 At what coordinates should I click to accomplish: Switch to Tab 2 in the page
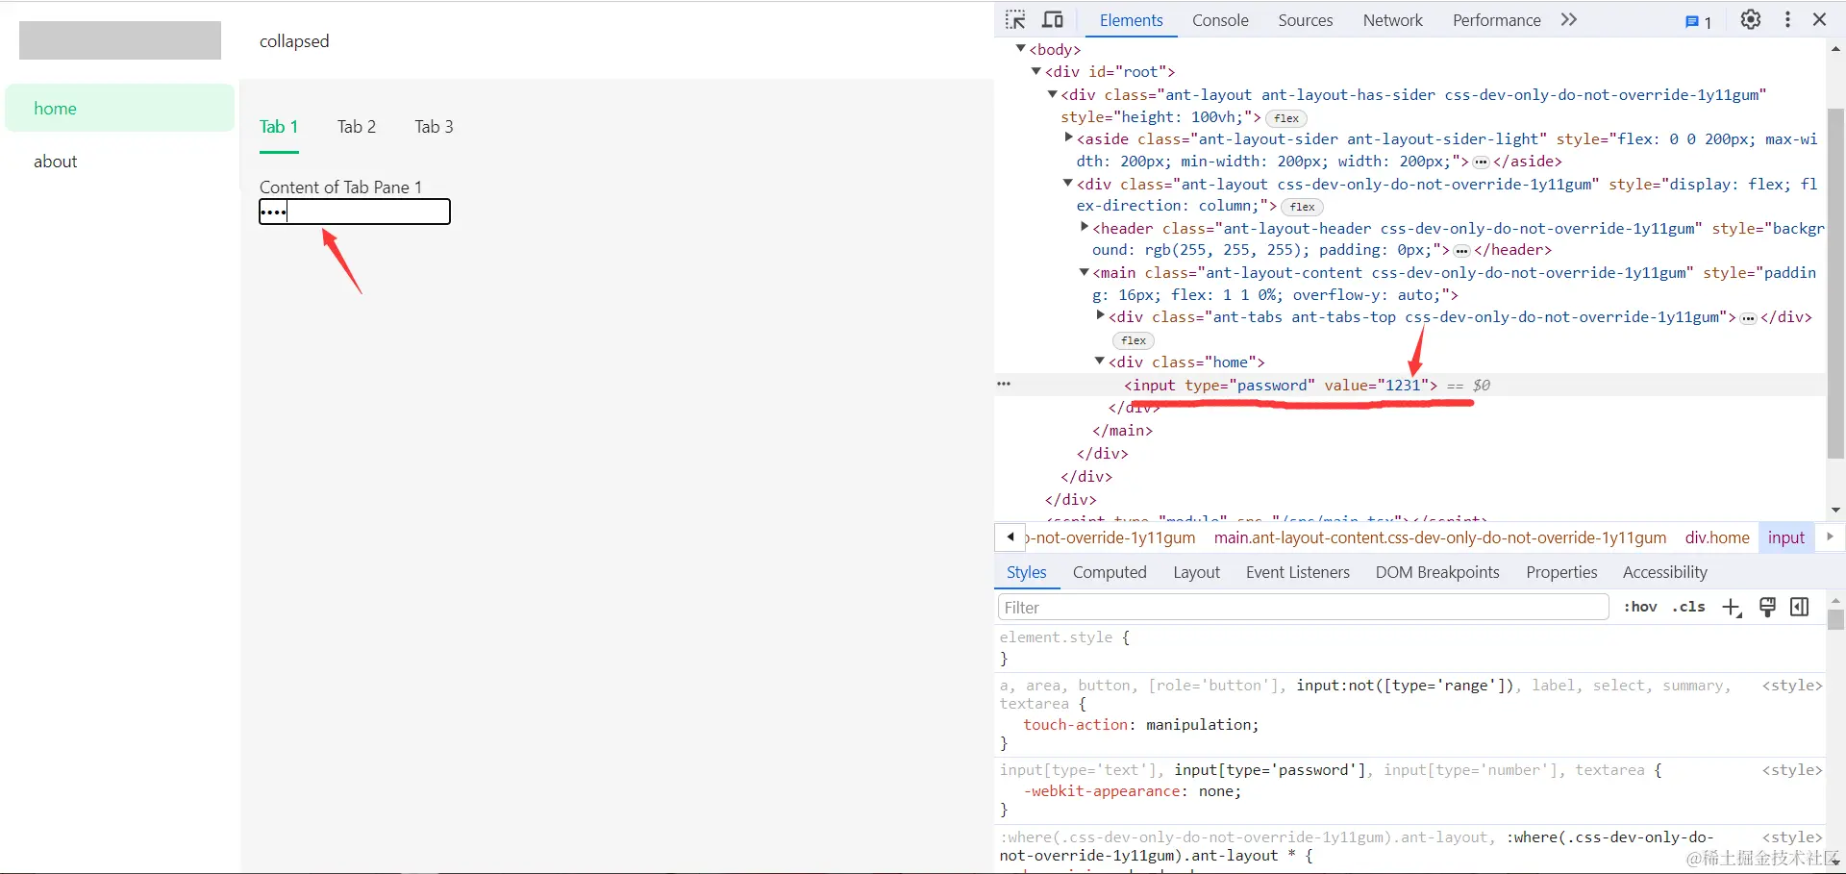pyautogui.click(x=357, y=127)
